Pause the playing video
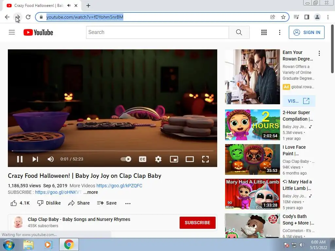This screenshot has width=335, height=251. point(20,159)
